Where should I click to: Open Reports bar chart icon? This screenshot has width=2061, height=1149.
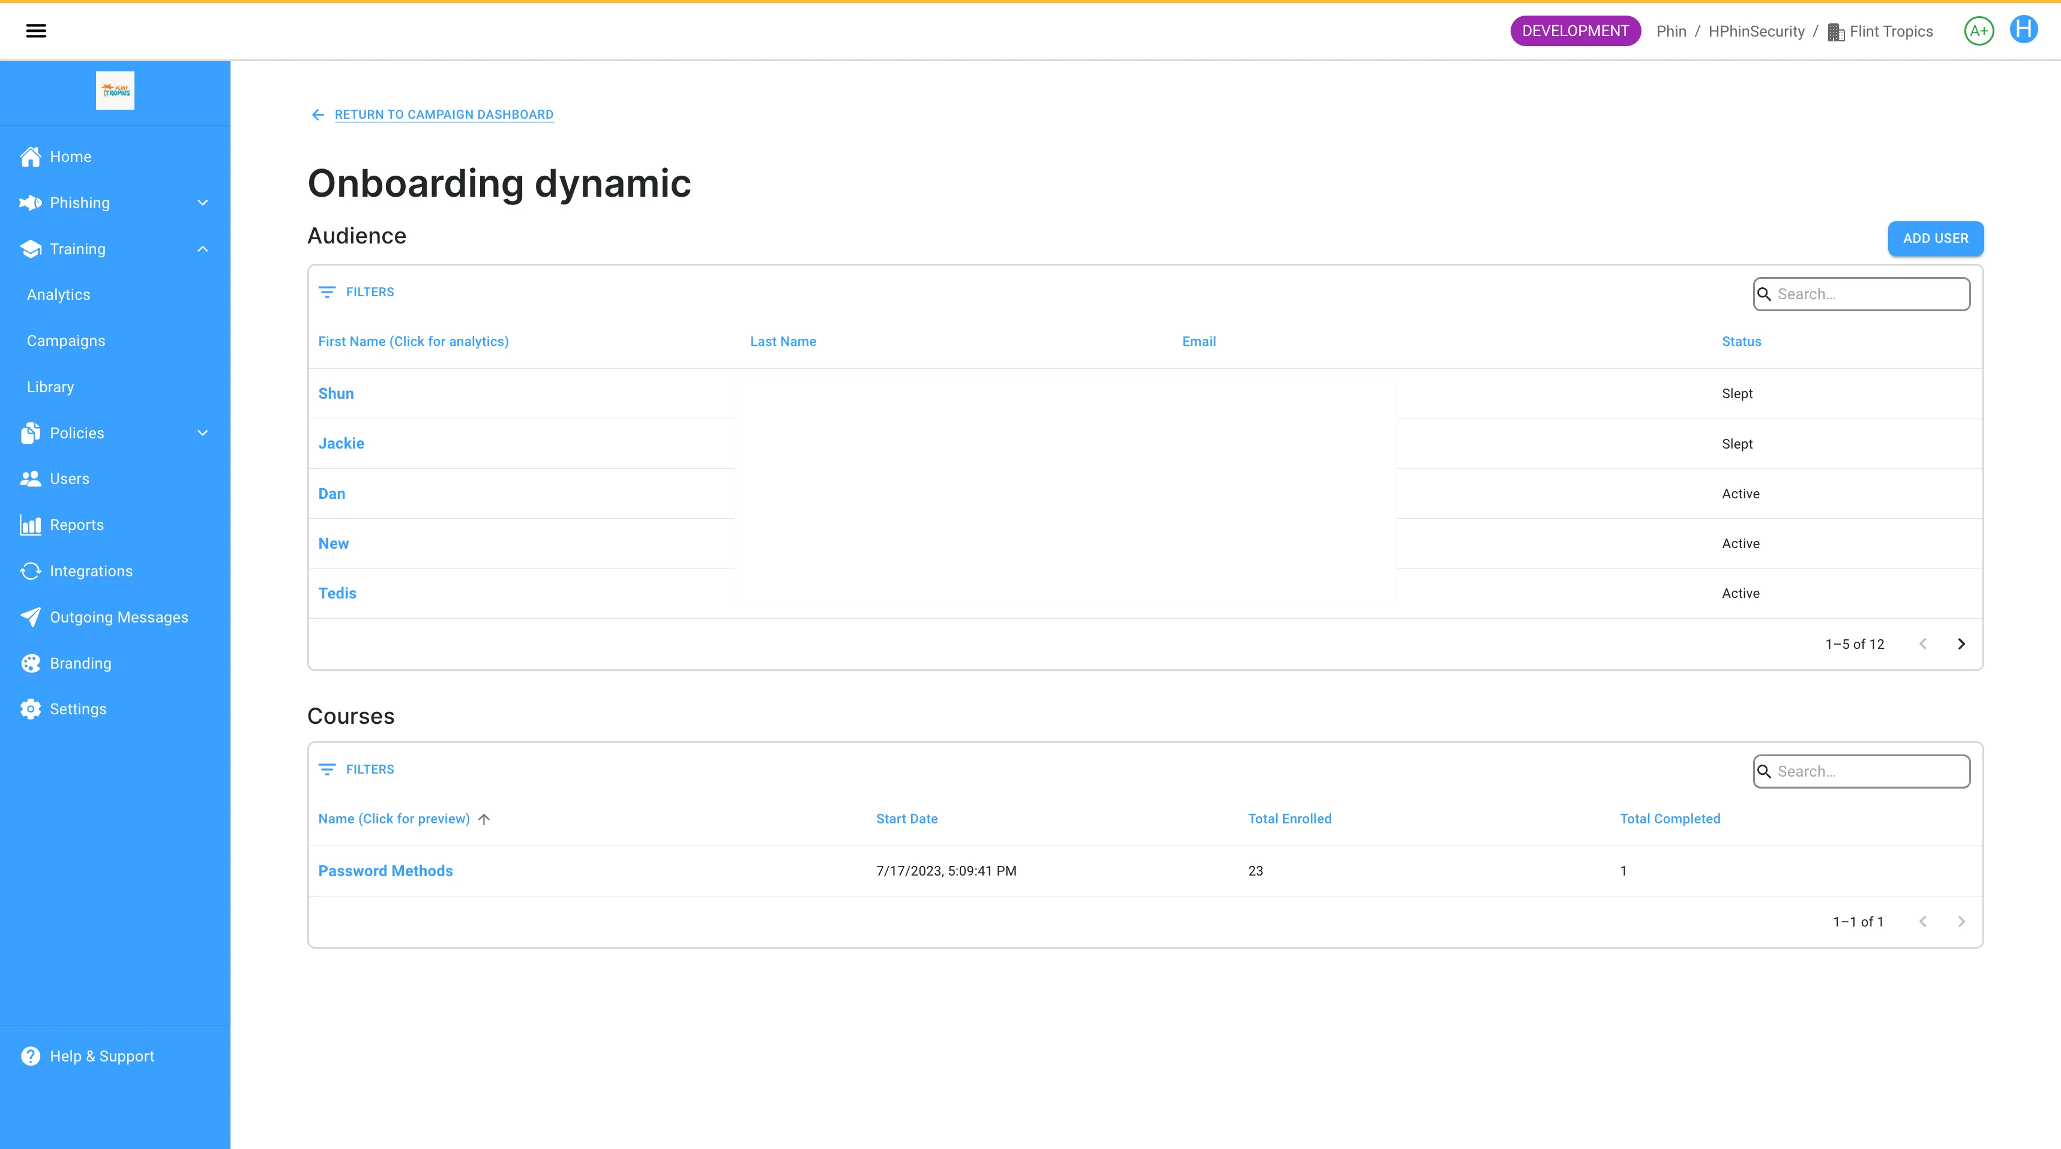[31, 525]
